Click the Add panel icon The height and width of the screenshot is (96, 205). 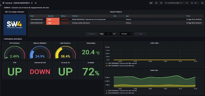tap(151, 3)
